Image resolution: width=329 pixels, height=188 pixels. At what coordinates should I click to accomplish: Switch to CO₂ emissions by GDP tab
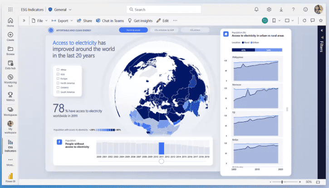pyautogui.click(x=164, y=30)
